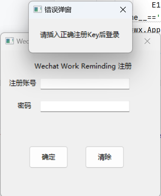Viewport: 161px width, 196px height.
Task: Click the 确定 confirm button
Action: [x=48, y=157]
